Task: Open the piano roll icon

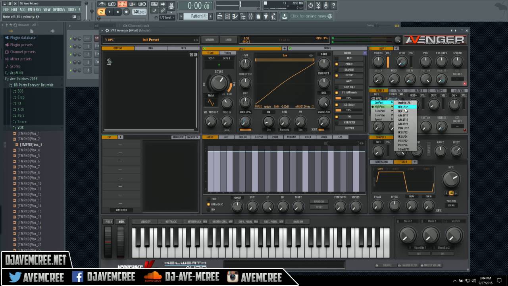Action: point(235,16)
